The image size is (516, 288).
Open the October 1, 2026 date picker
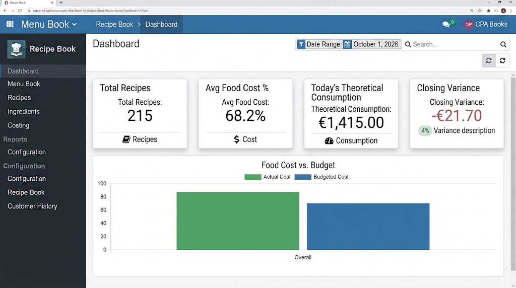click(x=375, y=44)
